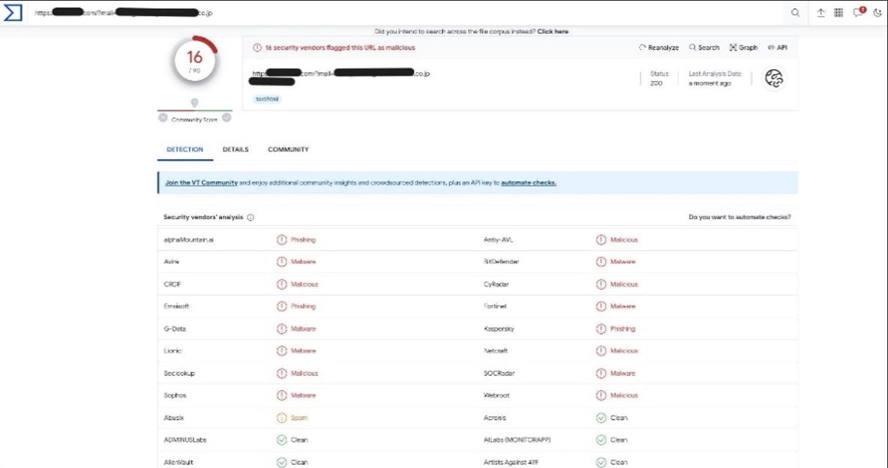Click the 'Phishing' result for Emsisoft
The height and width of the screenshot is (468, 888).
[303, 307]
